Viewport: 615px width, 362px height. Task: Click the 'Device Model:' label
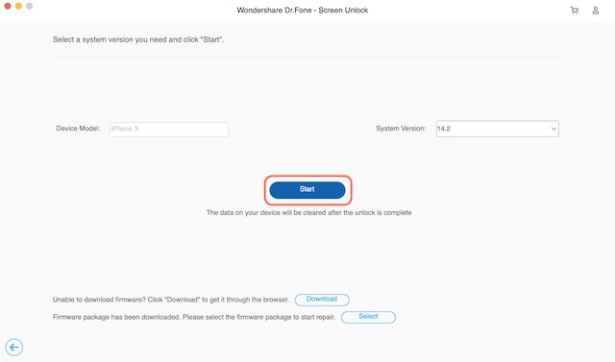[x=78, y=129]
